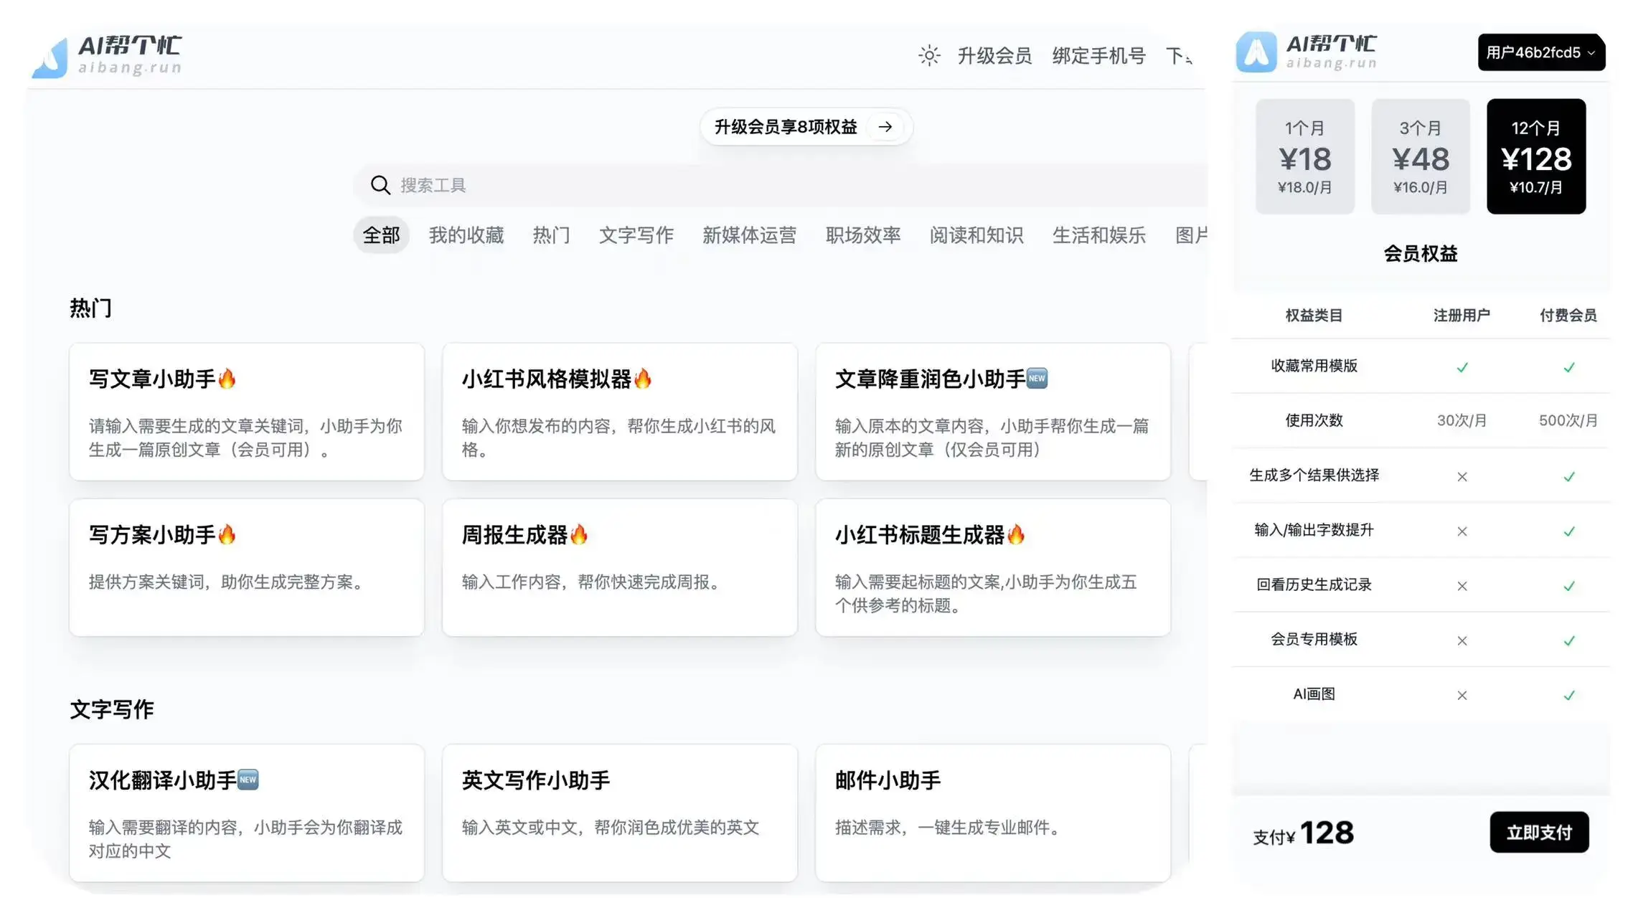
Task: Switch to the 新媒体运营 tab
Action: pos(748,235)
